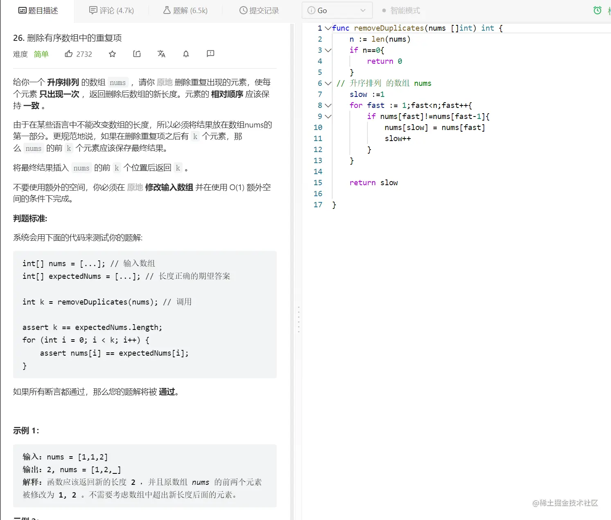Image resolution: width=611 pixels, height=520 pixels.
Task: Click the flask icon on 题解 tab
Action: [x=167, y=10]
